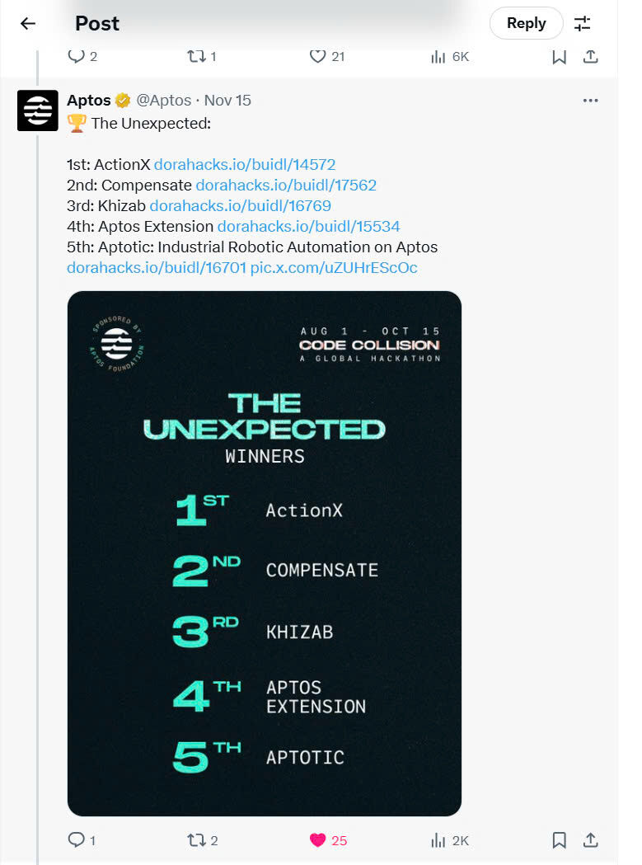Click the Reply button in the header
The width and height of the screenshot is (642, 865).
(x=526, y=23)
